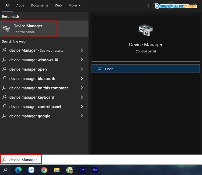Open Device Manager best match result
The image size is (202, 175).
(x=29, y=29)
